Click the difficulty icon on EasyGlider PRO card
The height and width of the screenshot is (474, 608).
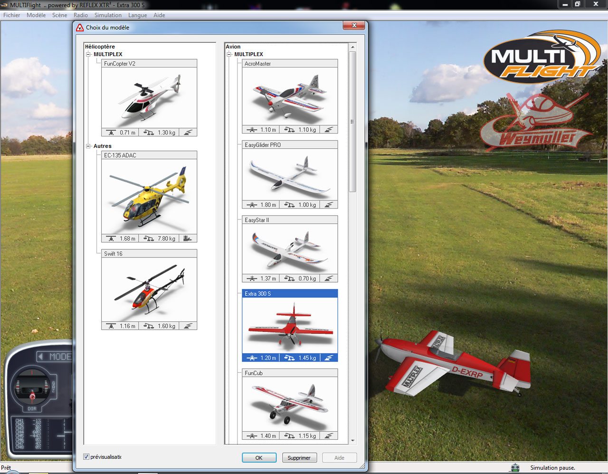(329, 205)
